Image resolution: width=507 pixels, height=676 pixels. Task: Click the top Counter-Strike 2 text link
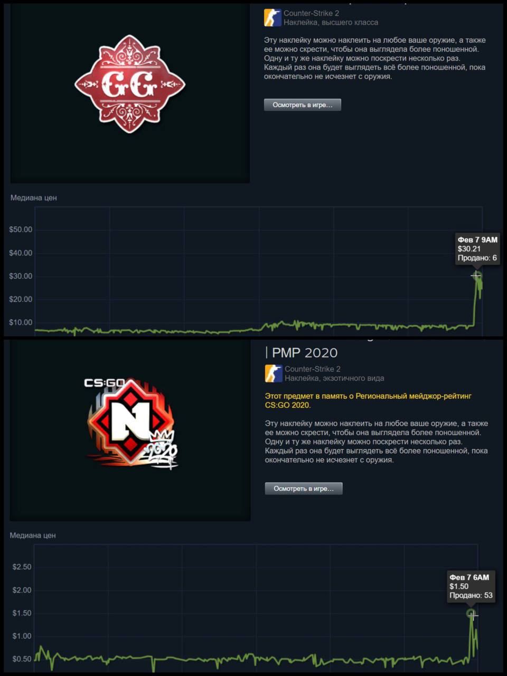point(311,13)
